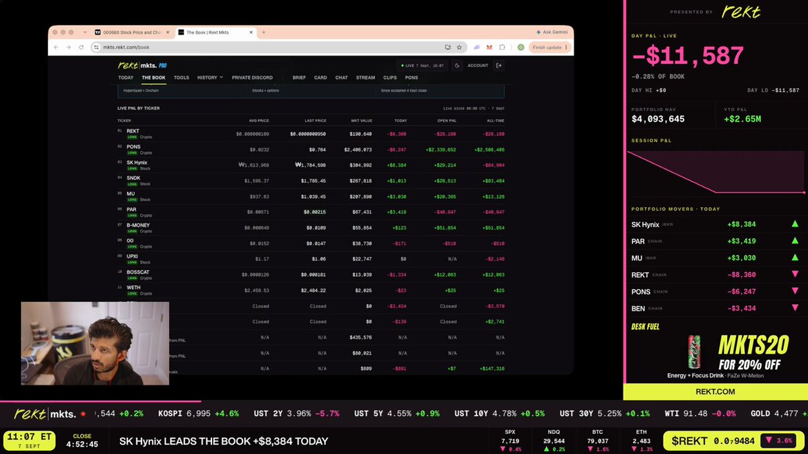The image size is (808, 454).
Task: Bookmark this page with the star icon
Action: click(459, 47)
